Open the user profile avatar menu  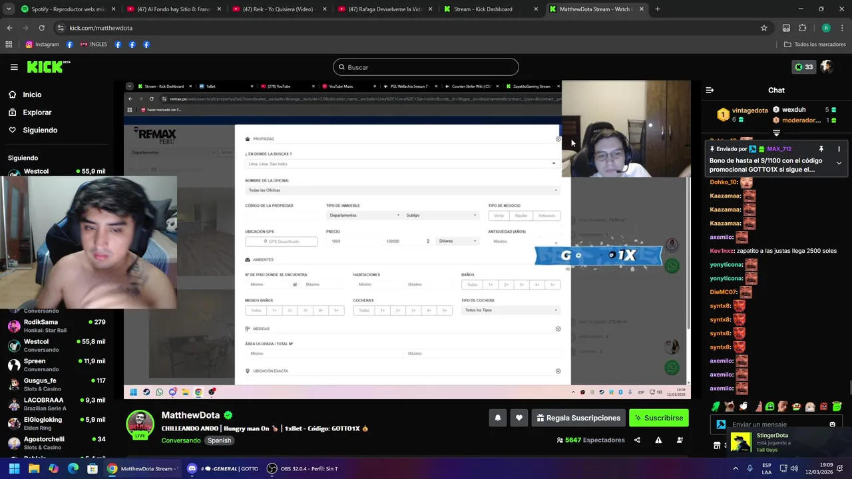(x=827, y=67)
